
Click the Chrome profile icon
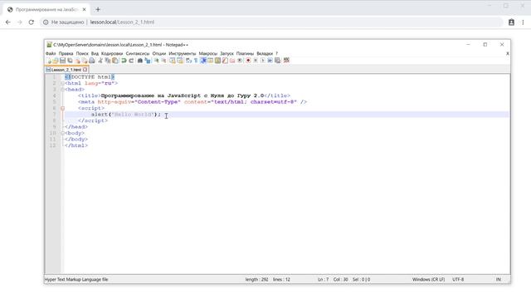[x=511, y=22]
